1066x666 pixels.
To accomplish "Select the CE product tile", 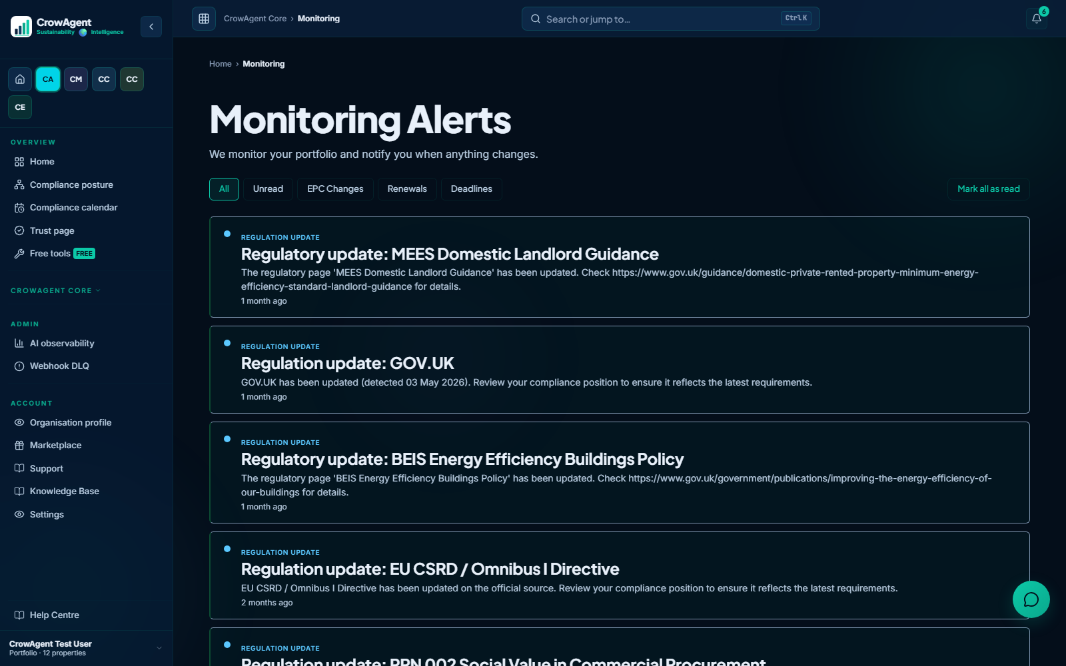I will 20,107.
